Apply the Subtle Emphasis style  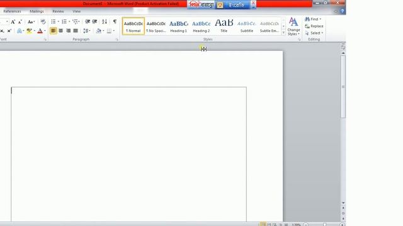(x=269, y=26)
